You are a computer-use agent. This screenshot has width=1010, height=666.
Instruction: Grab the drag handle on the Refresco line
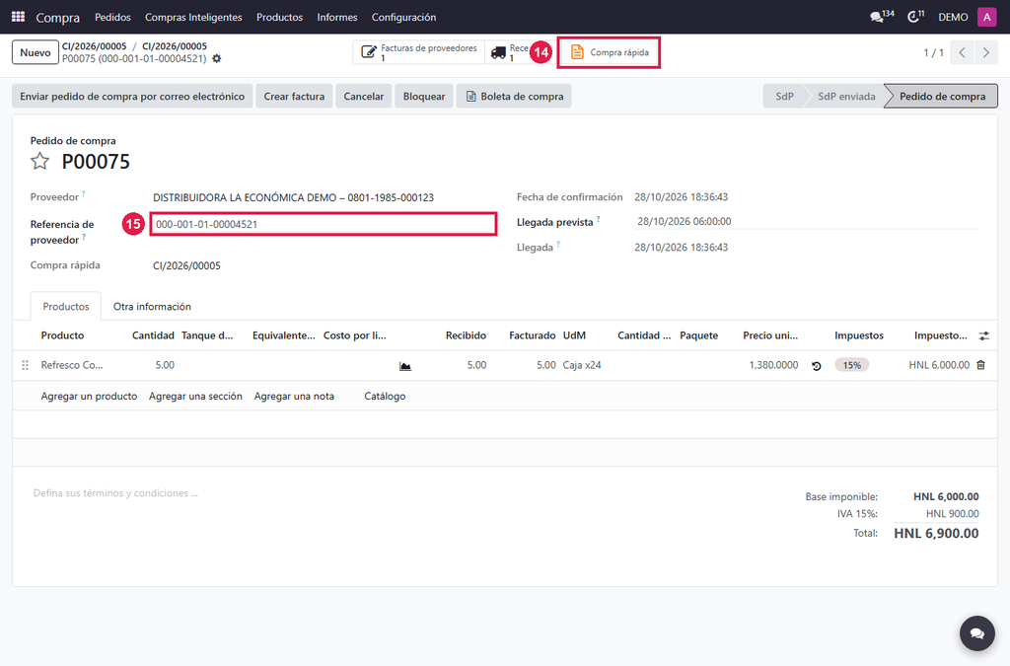pos(25,365)
